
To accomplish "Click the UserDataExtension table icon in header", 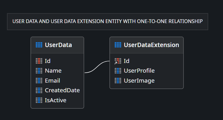I will [x=118, y=45].
